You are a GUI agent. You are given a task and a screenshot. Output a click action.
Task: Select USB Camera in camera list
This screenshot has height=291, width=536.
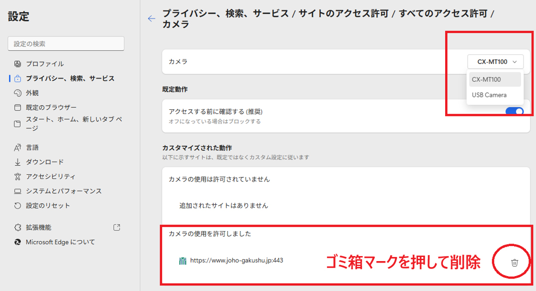coord(495,95)
